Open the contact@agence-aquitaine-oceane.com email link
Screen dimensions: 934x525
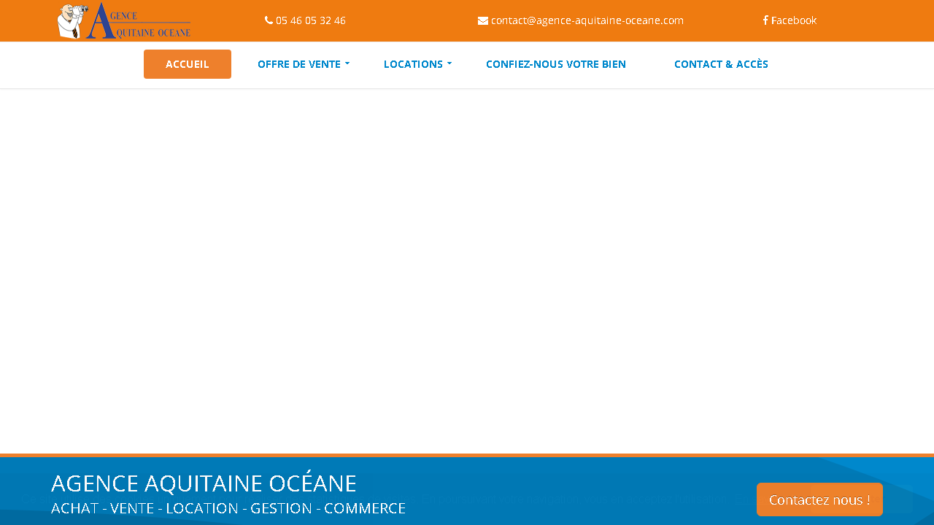click(x=587, y=20)
